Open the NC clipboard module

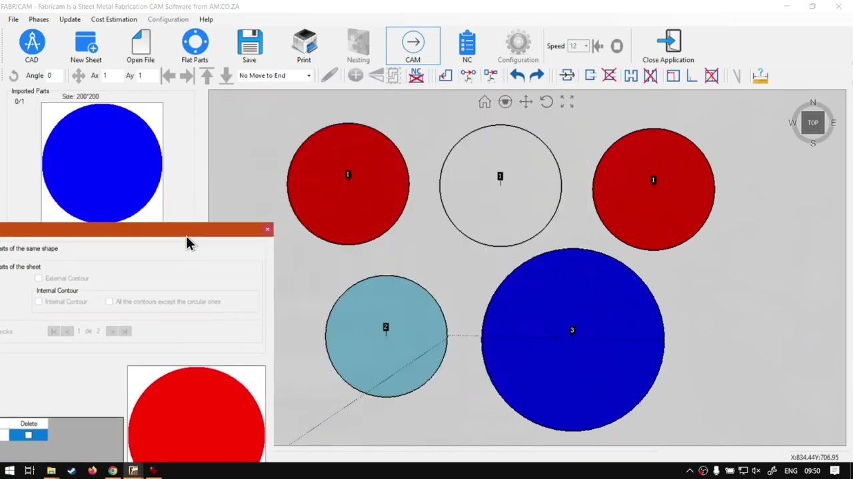click(x=467, y=47)
